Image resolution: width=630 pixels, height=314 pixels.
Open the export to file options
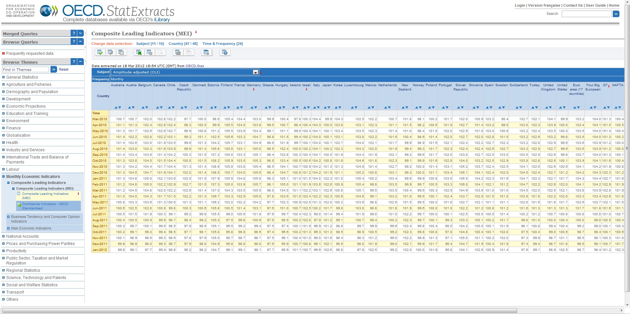pyautogui.click(x=149, y=52)
